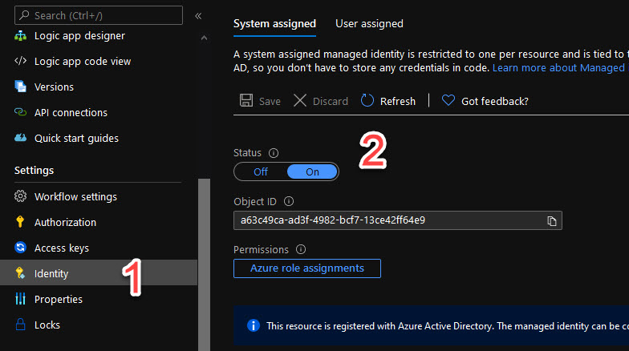629x351 pixels.
Task: Click the Got feedback heart icon
Action: (x=448, y=101)
